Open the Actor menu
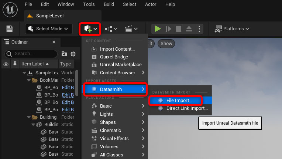Screen dimensions: 282x159 coord(151,4)
